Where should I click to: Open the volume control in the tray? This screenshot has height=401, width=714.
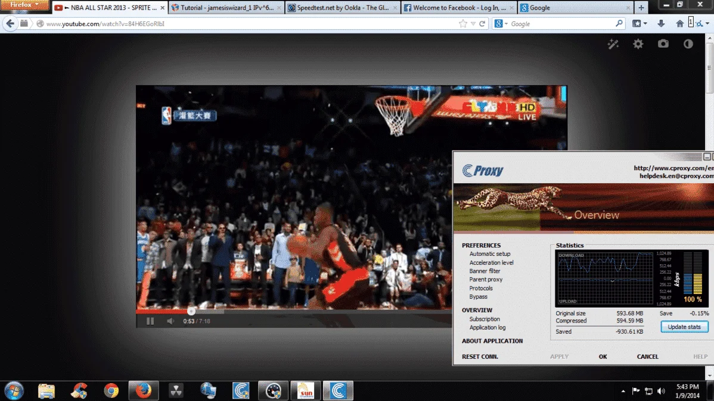coord(661,391)
